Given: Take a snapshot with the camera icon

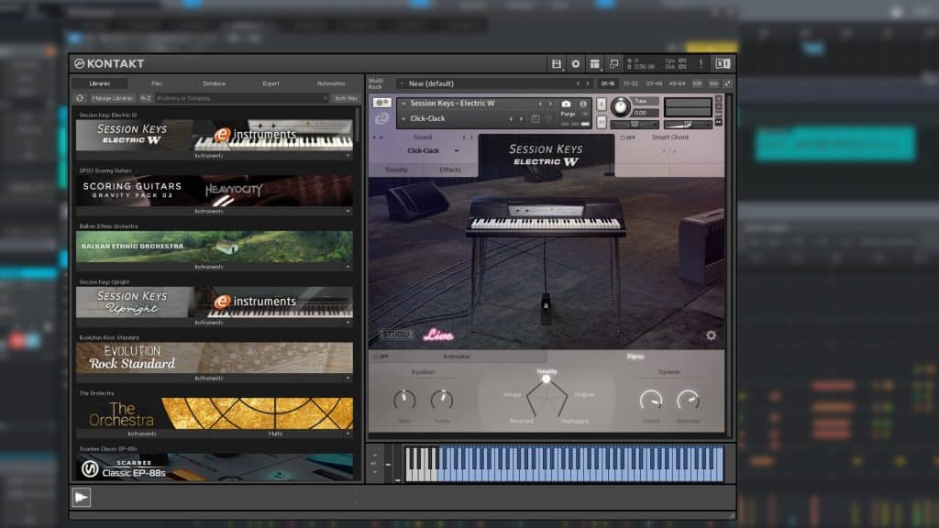Looking at the screenshot, I should 566,104.
